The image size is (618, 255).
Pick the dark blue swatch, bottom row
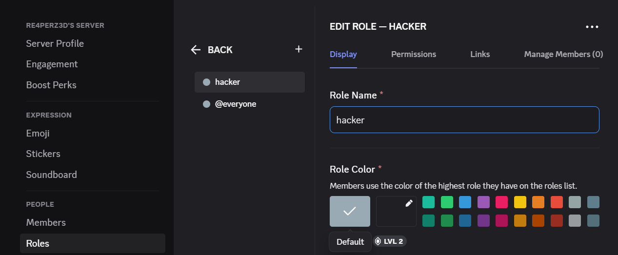[465, 220]
